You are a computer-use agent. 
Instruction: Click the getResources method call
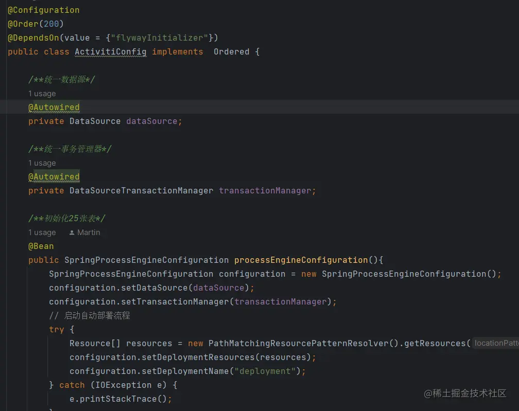coord(435,344)
